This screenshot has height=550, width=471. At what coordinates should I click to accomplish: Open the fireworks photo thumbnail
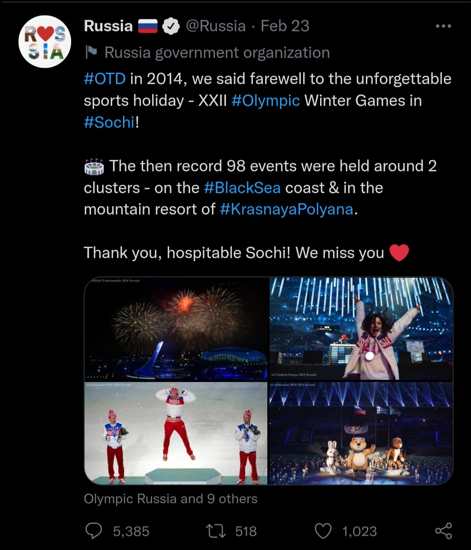tap(176, 329)
